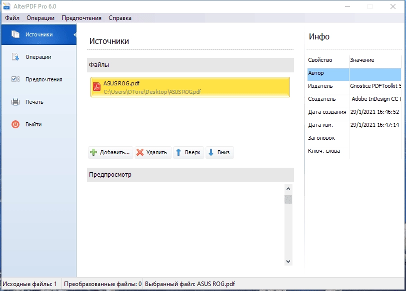406x291 pixels.
Task: Click the PDF icon of ASUS ROG.pdf
Action: click(97, 87)
